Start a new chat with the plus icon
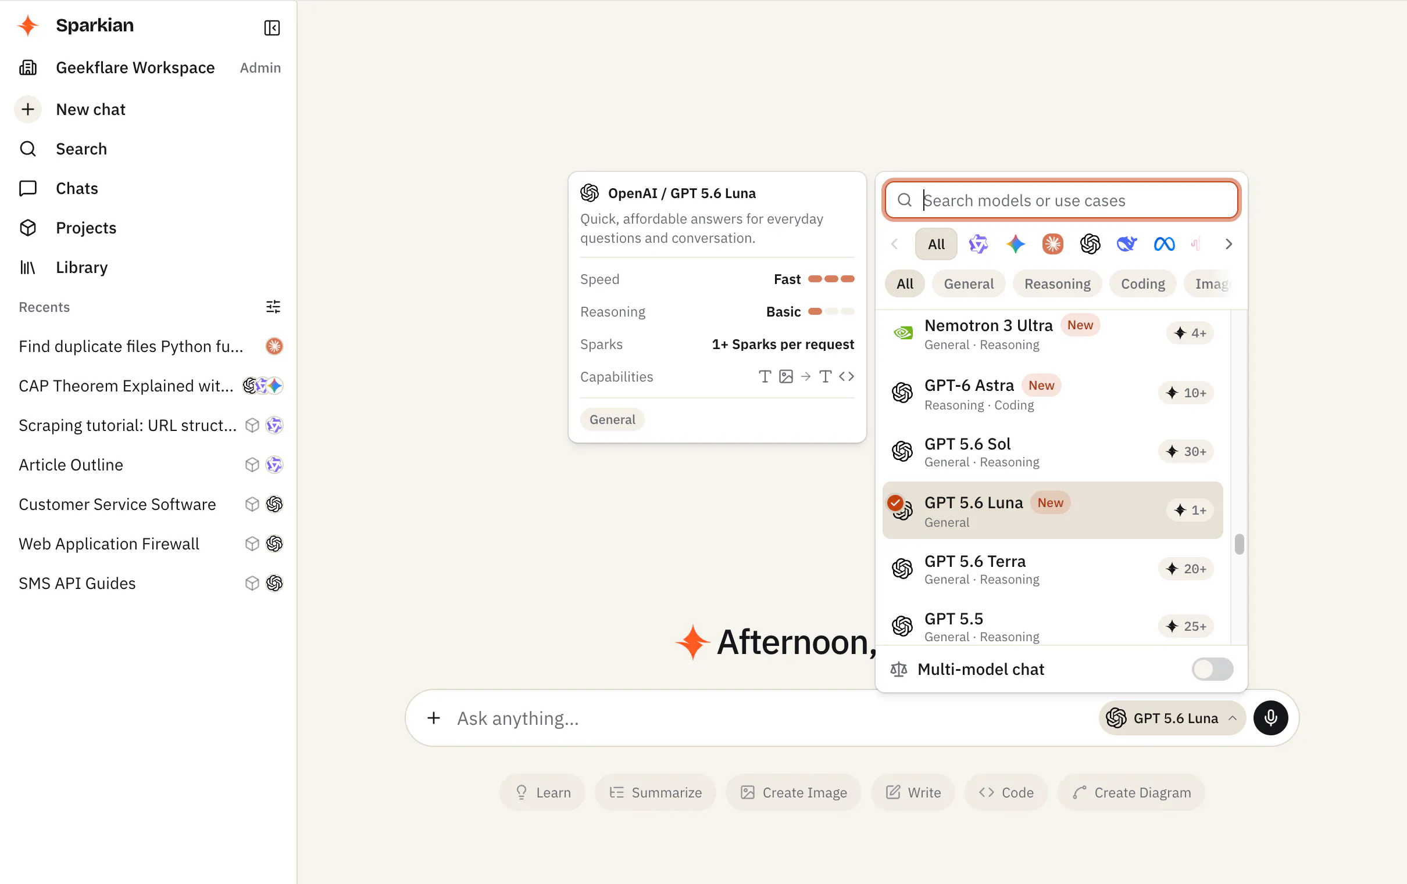The image size is (1407, 884). point(28,109)
